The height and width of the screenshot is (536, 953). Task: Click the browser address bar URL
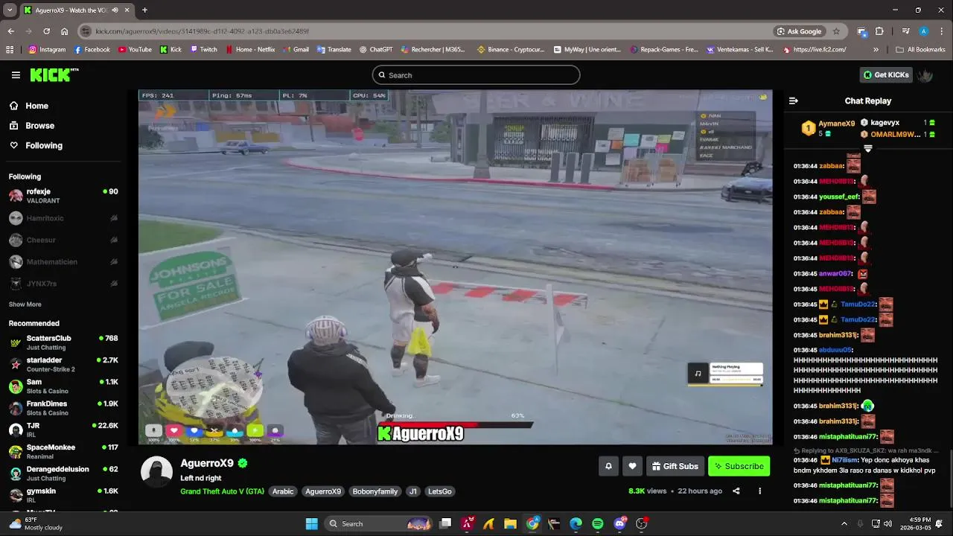[x=202, y=31]
